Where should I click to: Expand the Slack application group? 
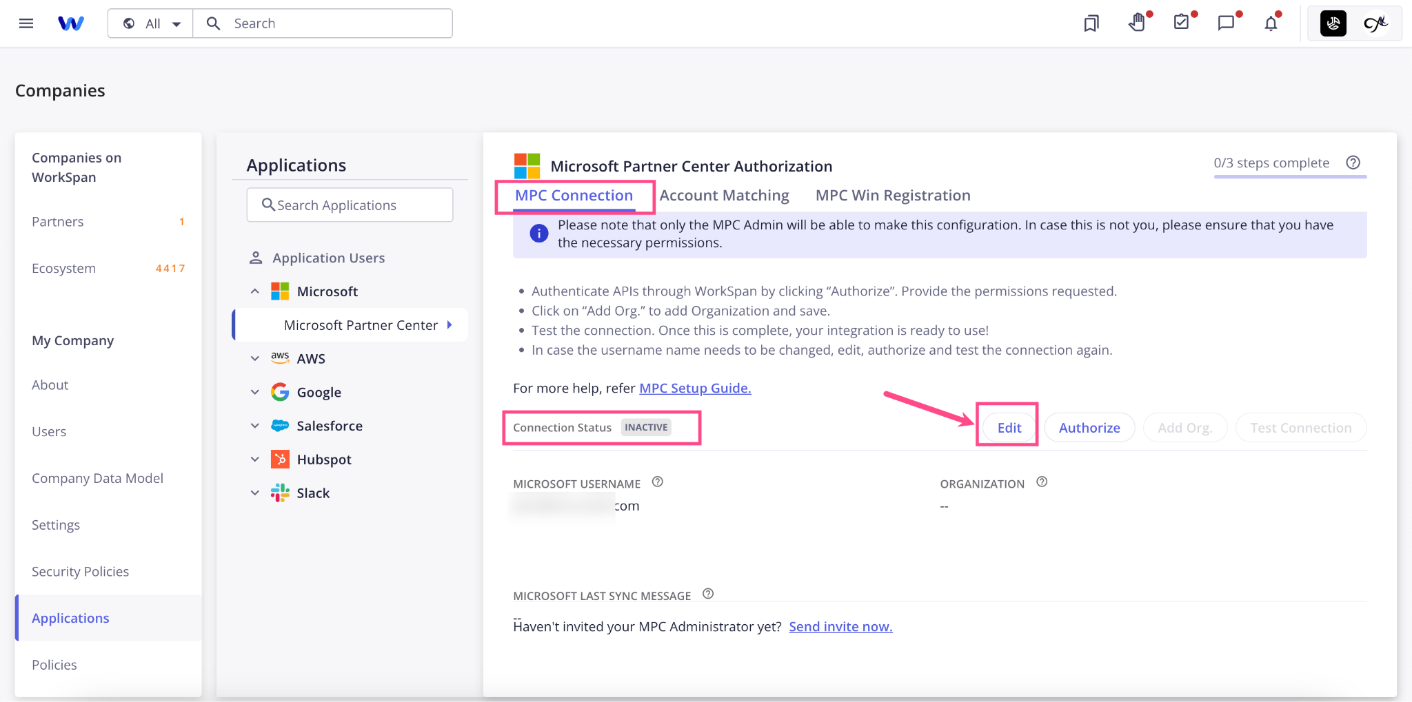[x=255, y=493]
